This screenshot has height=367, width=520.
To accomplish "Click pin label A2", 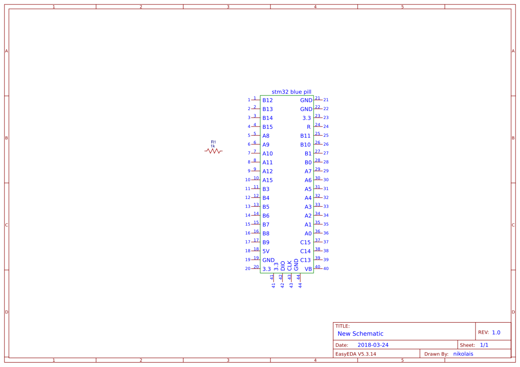I will (308, 216).
